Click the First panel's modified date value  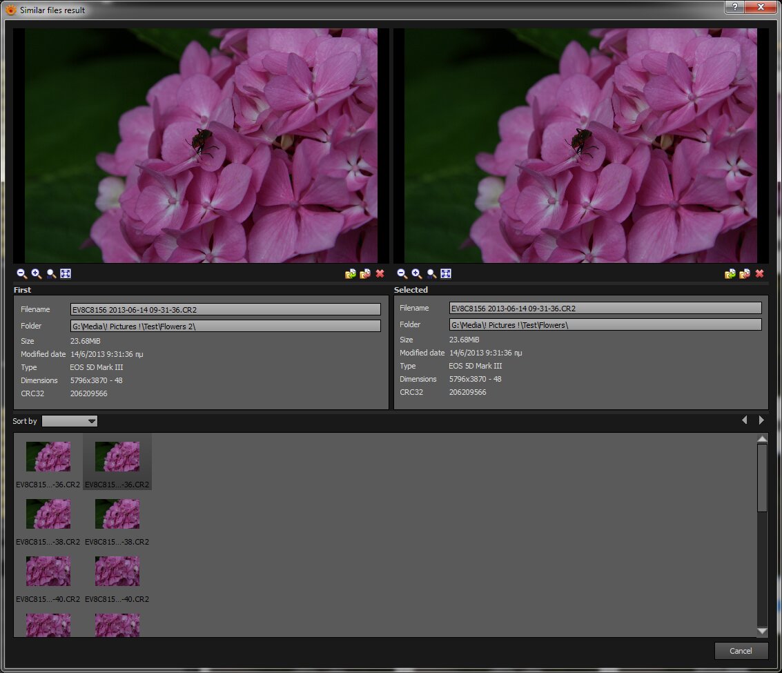click(x=107, y=354)
